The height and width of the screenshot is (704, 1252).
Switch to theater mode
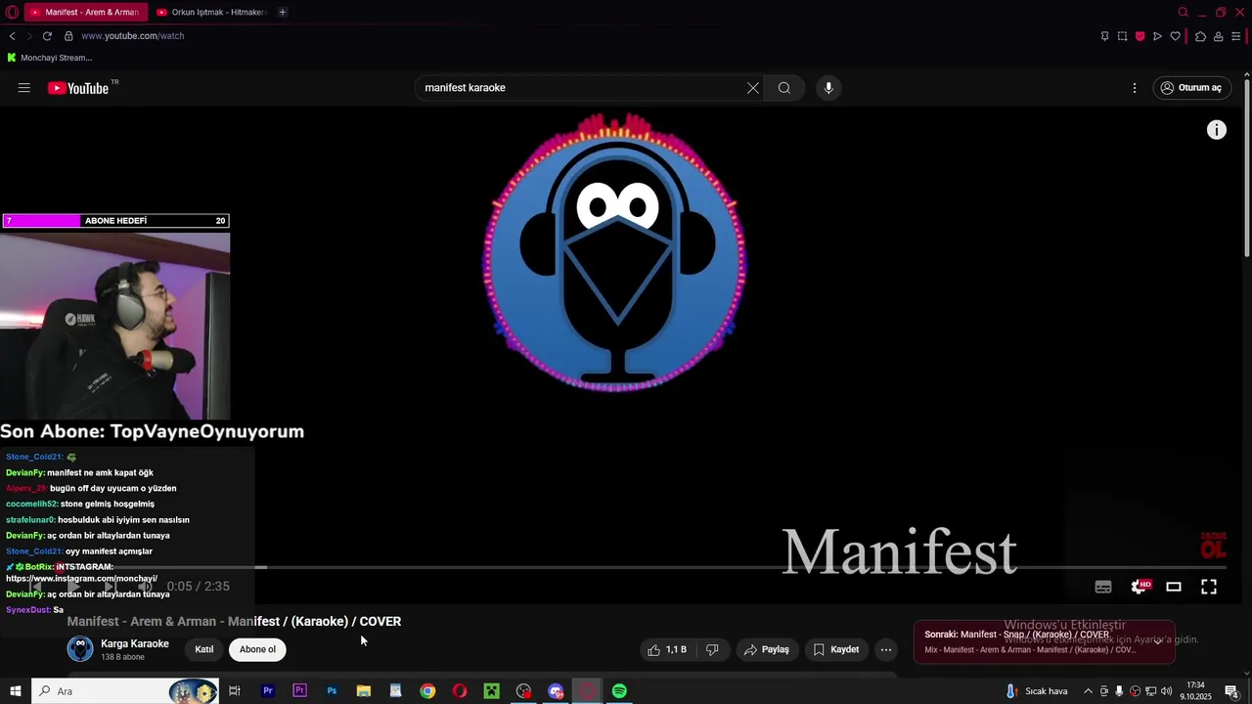point(1174,587)
